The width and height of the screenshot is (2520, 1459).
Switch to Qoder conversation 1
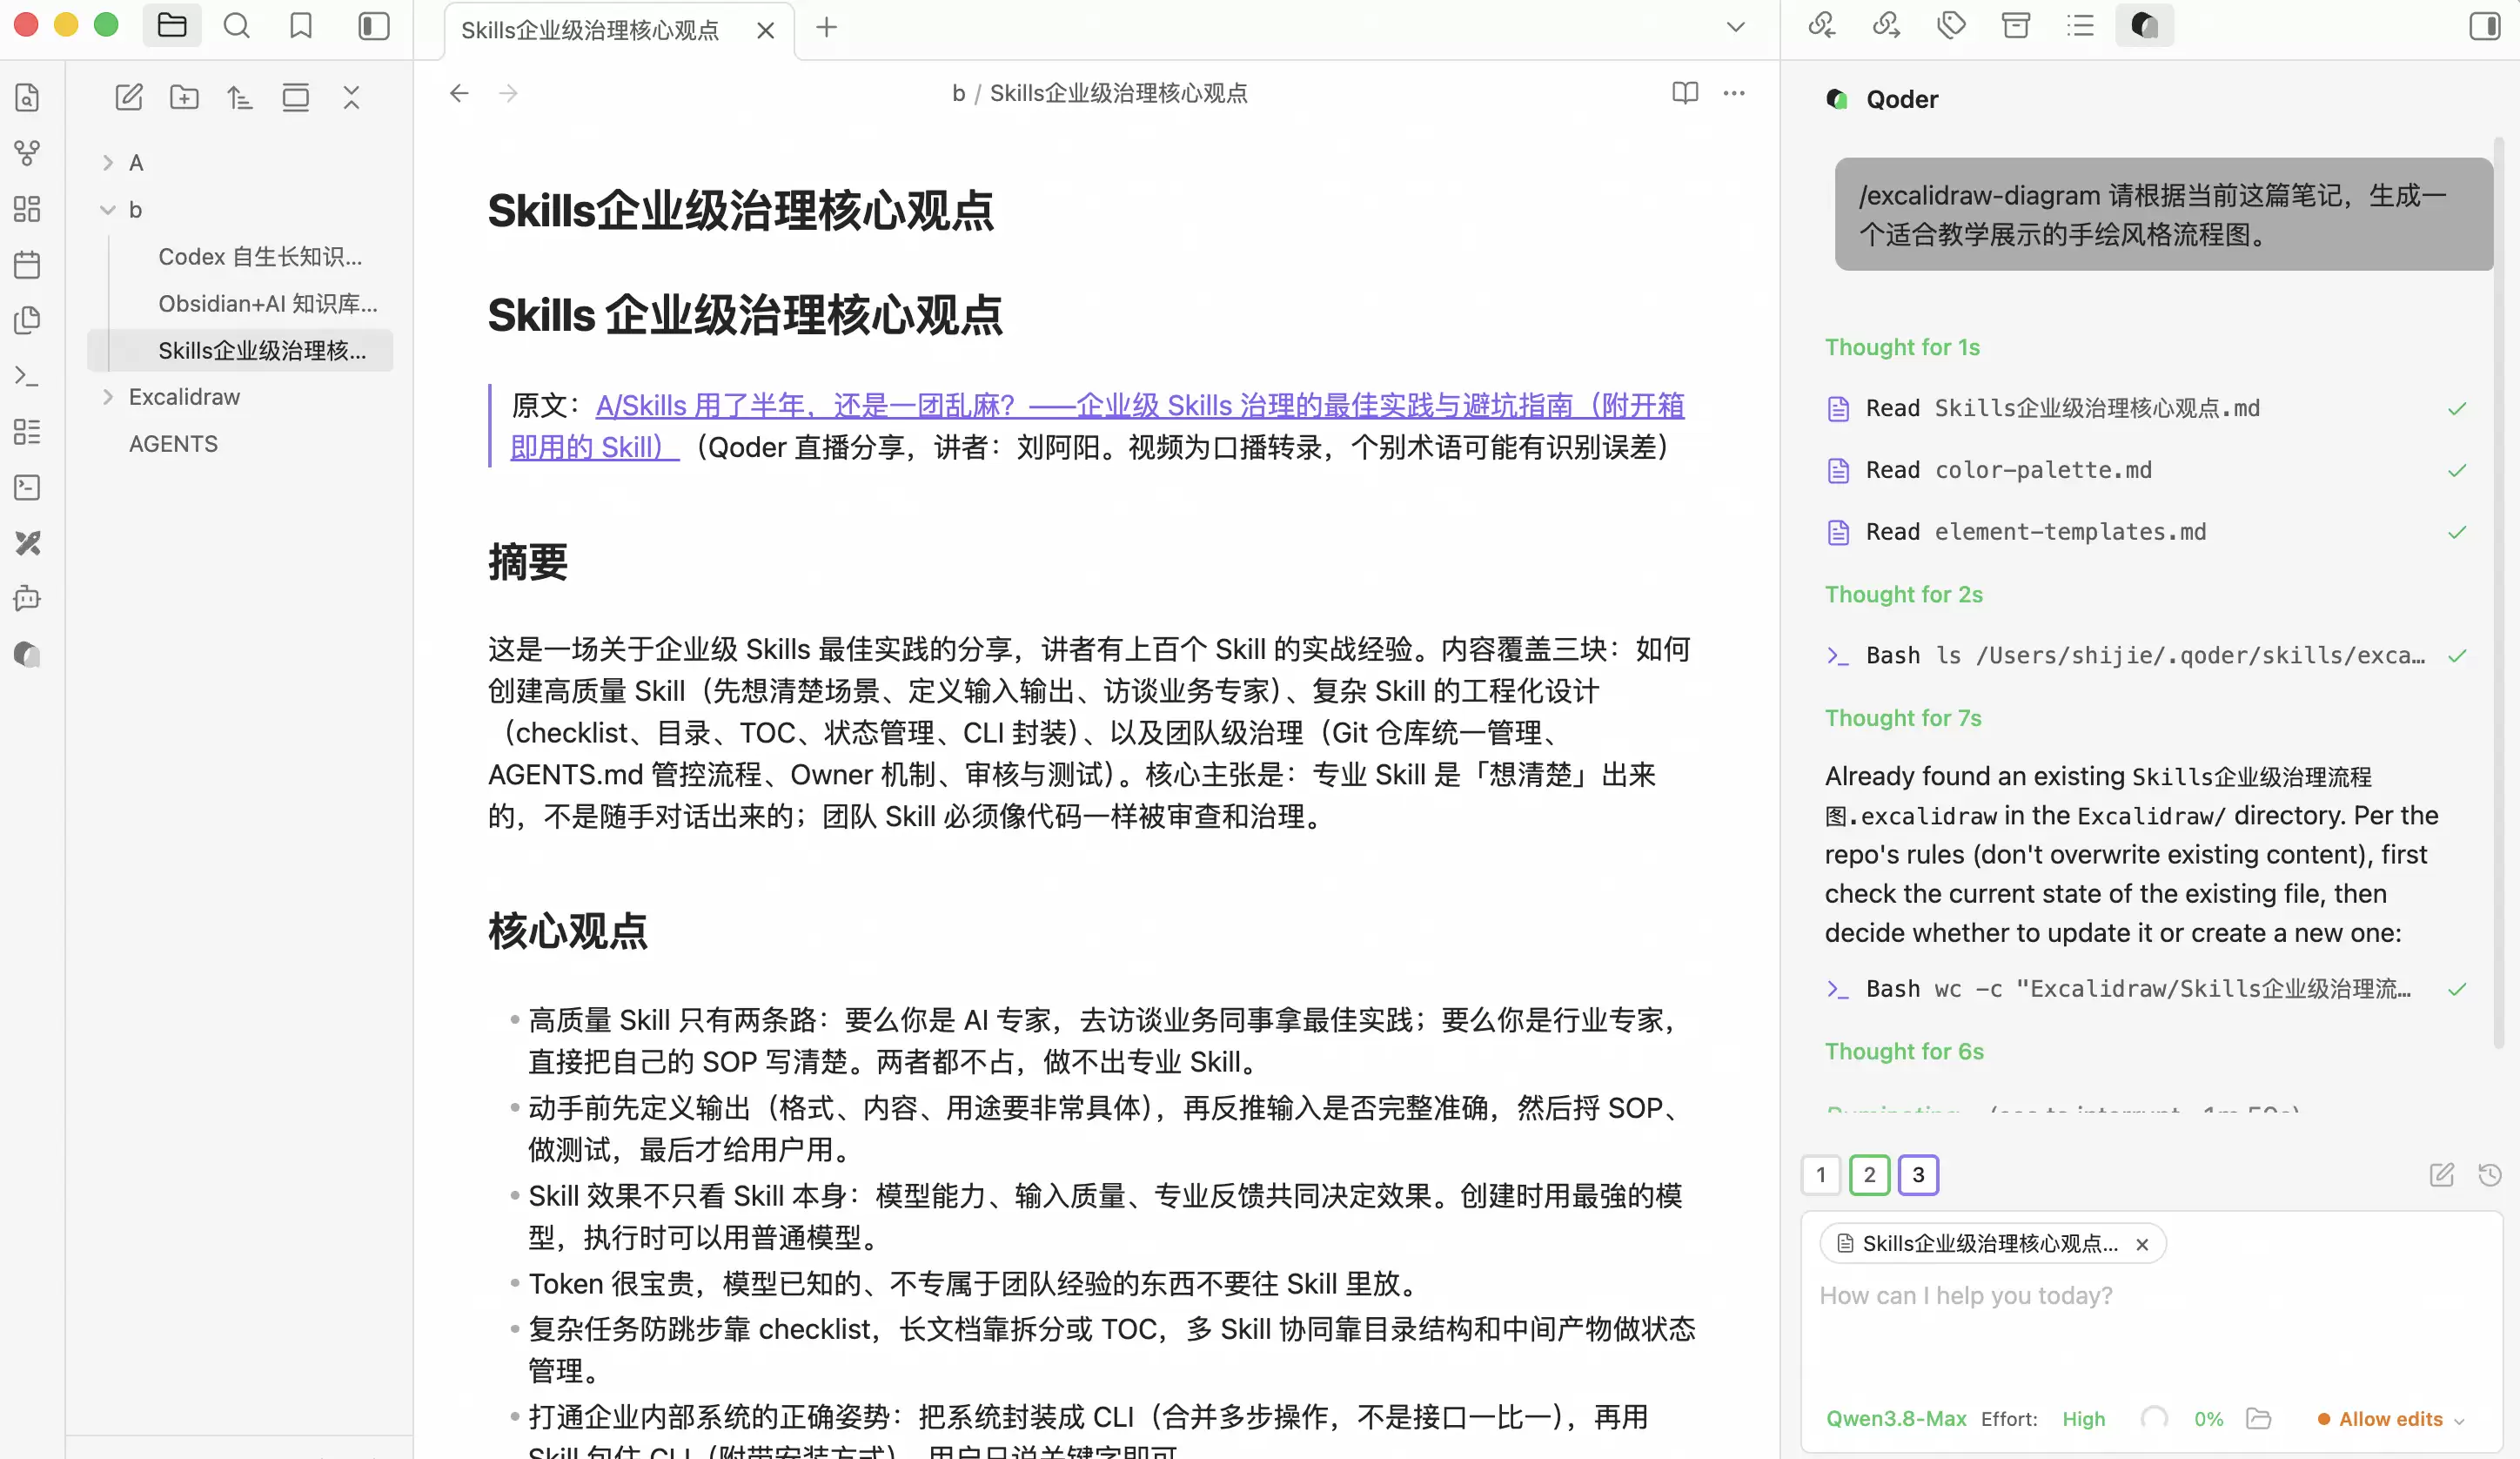[1821, 1175]
